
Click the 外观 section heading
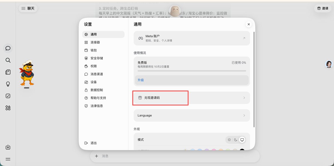coord(137,129)
